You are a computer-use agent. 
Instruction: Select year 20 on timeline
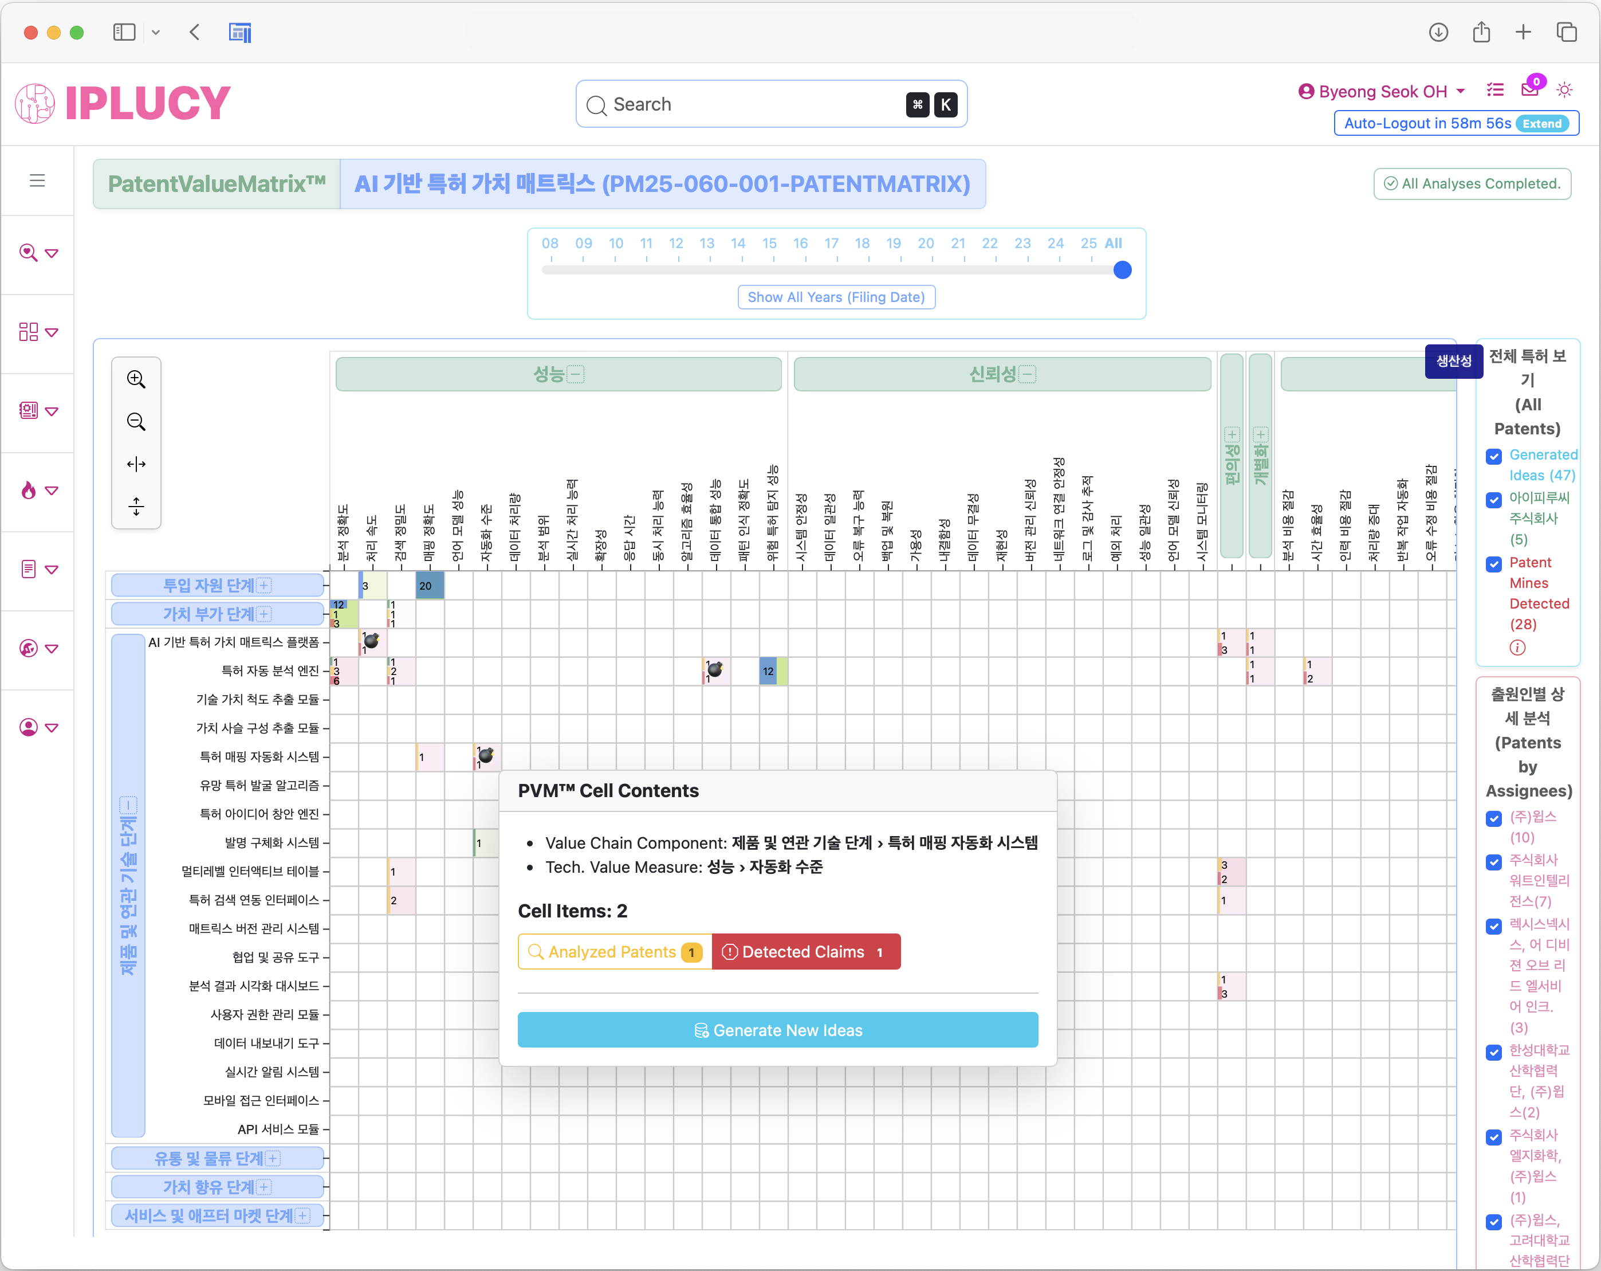click(925, 243)
